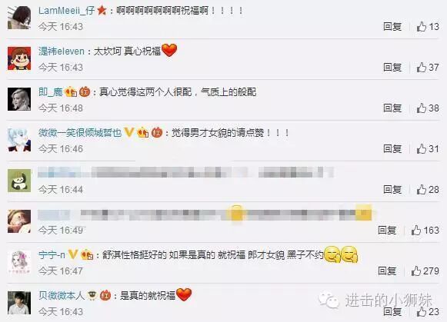This screenshot has height=322, width=447.
Task: Reply to LamMeeii_仔's comment
Action: (392, 26)
